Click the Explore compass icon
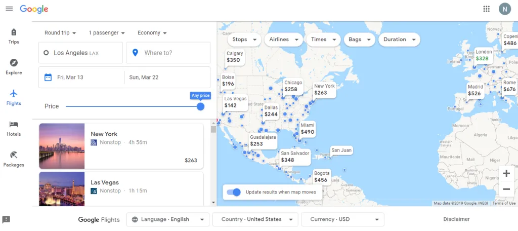Viewport: 518px width, 231px height. [14, 62]
